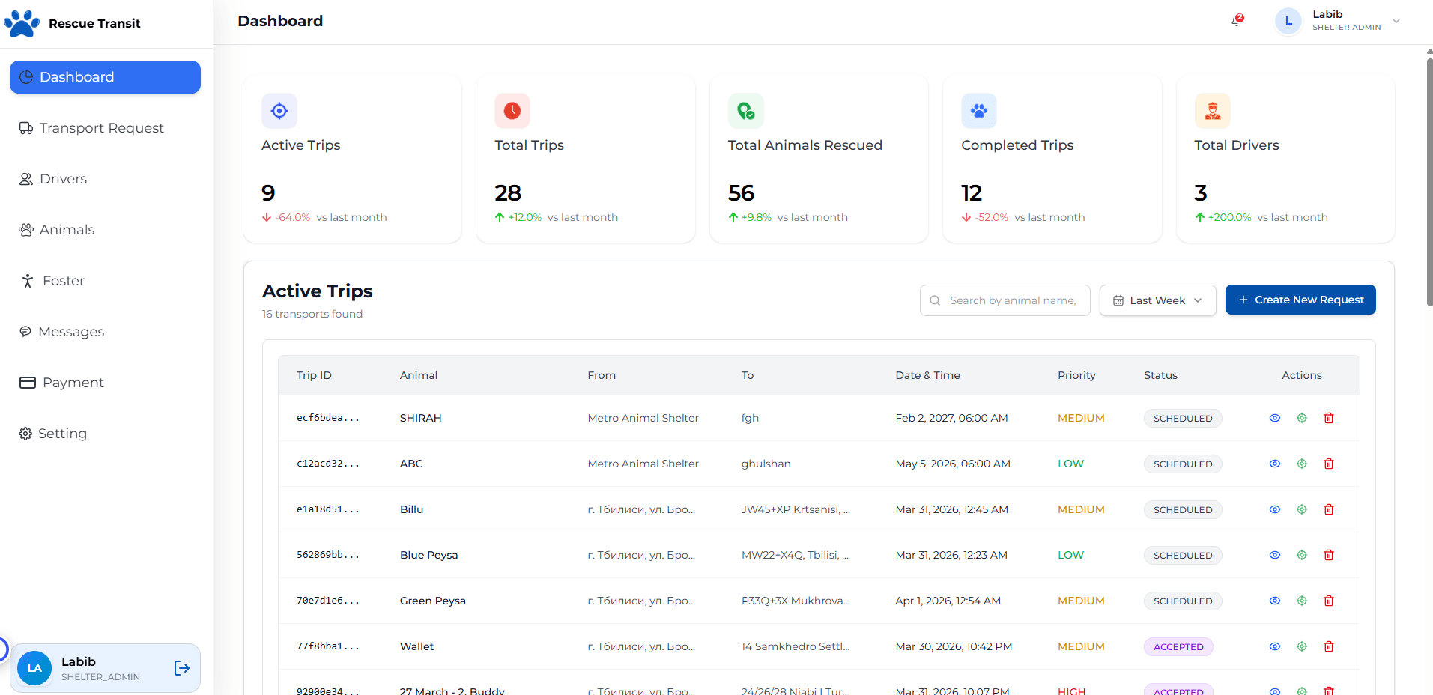Track the Billu trip location
The width and height of the screenshot is (1433, 695).
click(x=1302, y=509)
